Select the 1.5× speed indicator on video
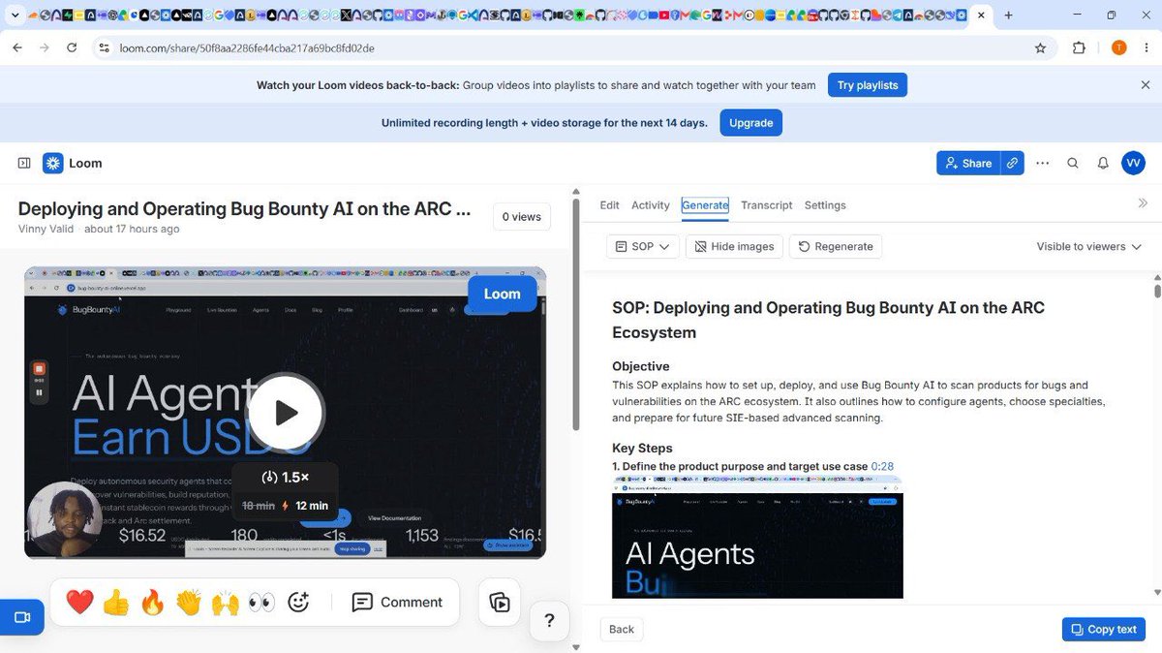This screenshot has width=1162, height=653. tap(285, 478)
